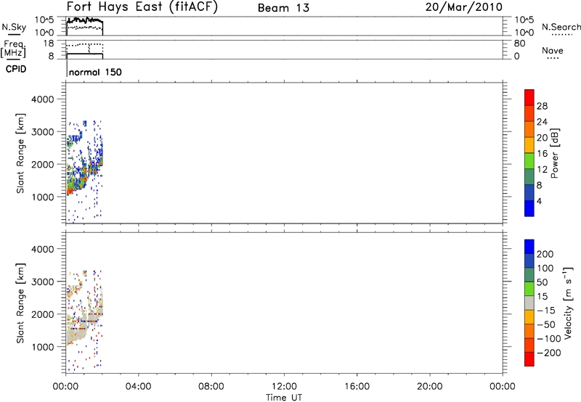Pick the red bottom segment of Velocity colorbar

(529, 359)
